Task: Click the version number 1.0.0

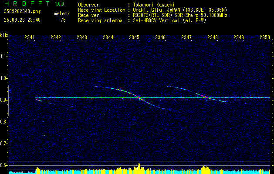Action: 59,4
